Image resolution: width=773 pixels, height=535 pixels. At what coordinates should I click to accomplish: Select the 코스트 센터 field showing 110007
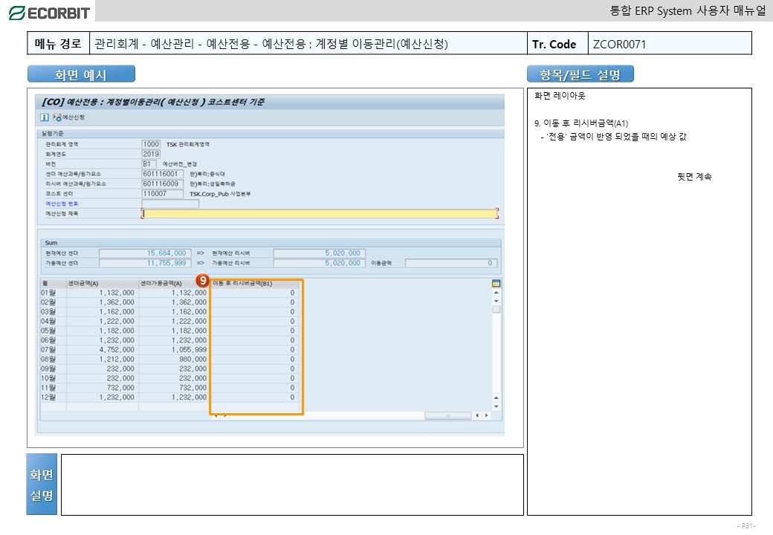162,193
